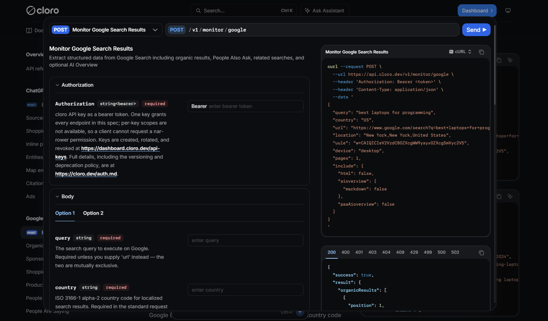Click the Entities sidebar item
Image resolution: width=548 pixels, height=321 pixels.
click(x=34, y=157)
